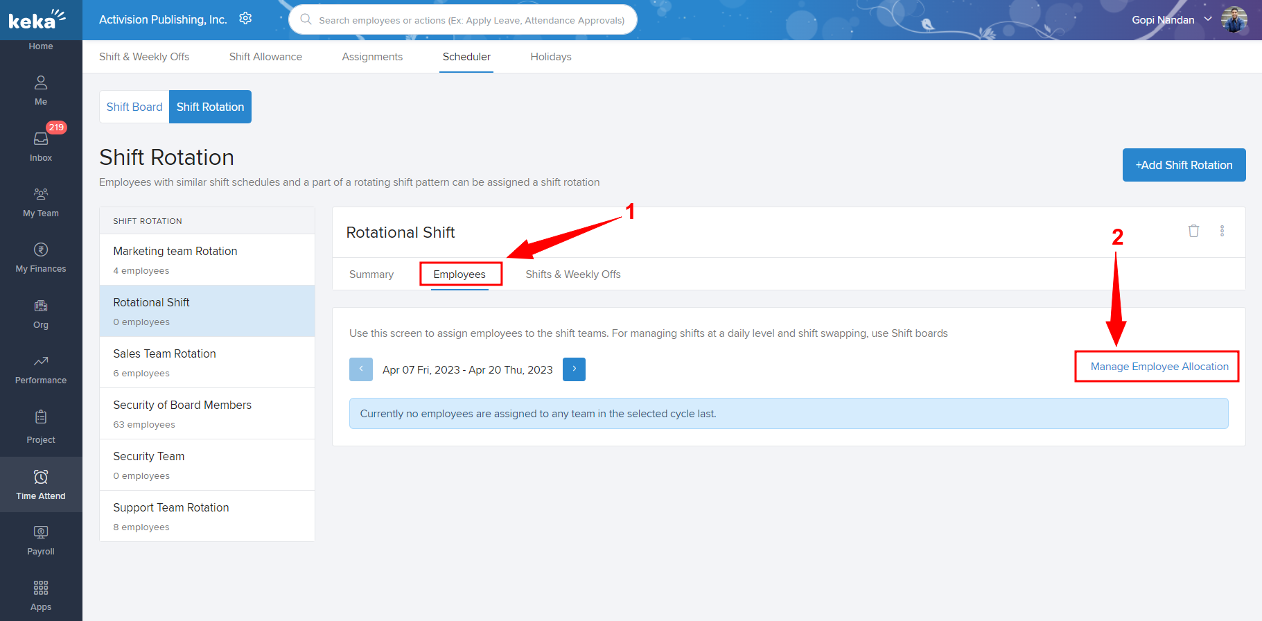This screenshot has width=1262, height=621.
Task: Click Manage Employee Allocation link
Action: point(1159,367)
